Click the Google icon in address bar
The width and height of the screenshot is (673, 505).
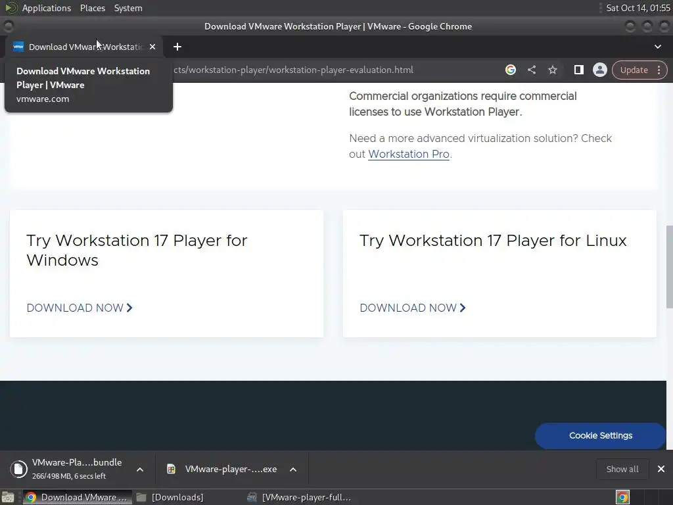click(510, 70)
